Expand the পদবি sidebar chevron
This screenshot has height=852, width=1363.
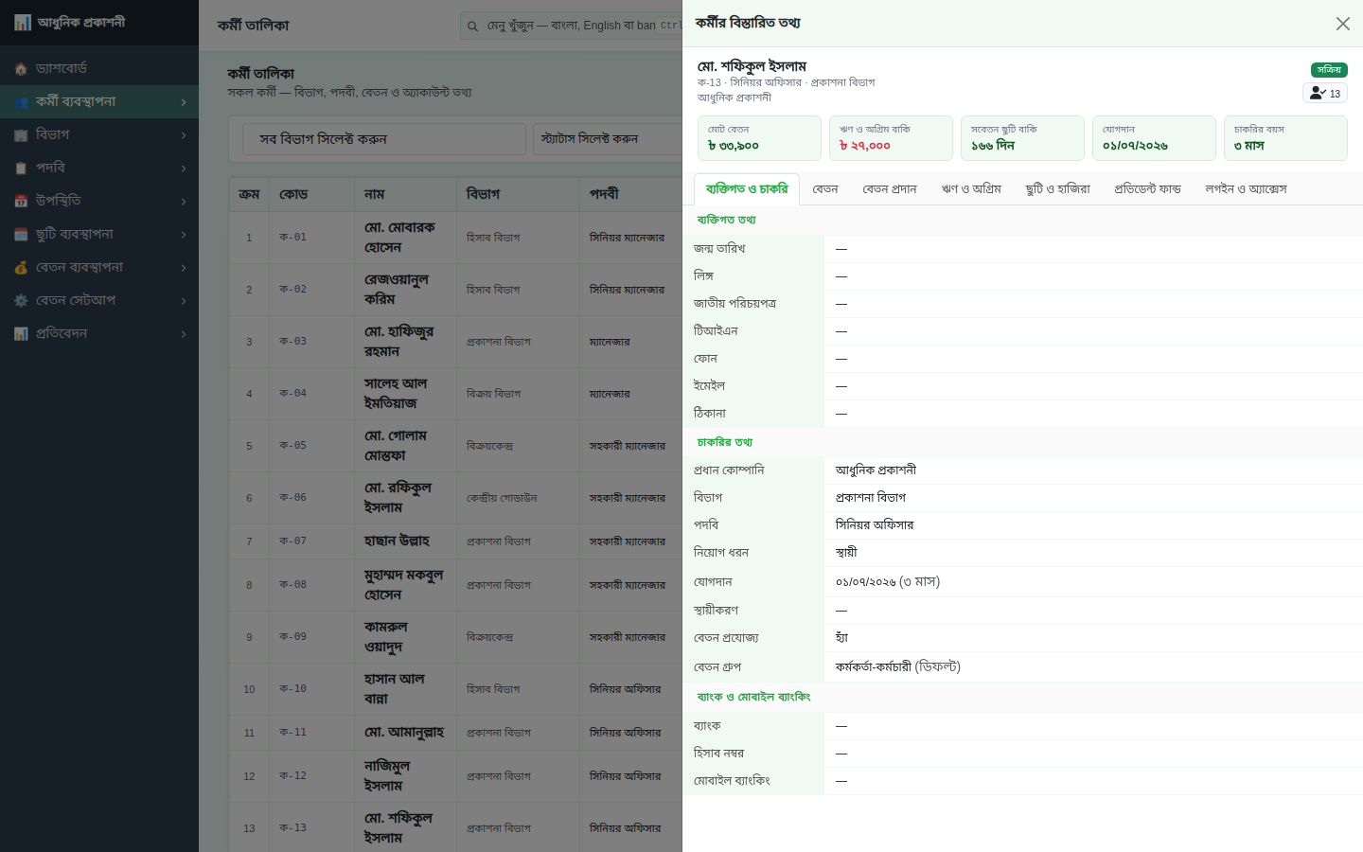[x=184, y=169]
